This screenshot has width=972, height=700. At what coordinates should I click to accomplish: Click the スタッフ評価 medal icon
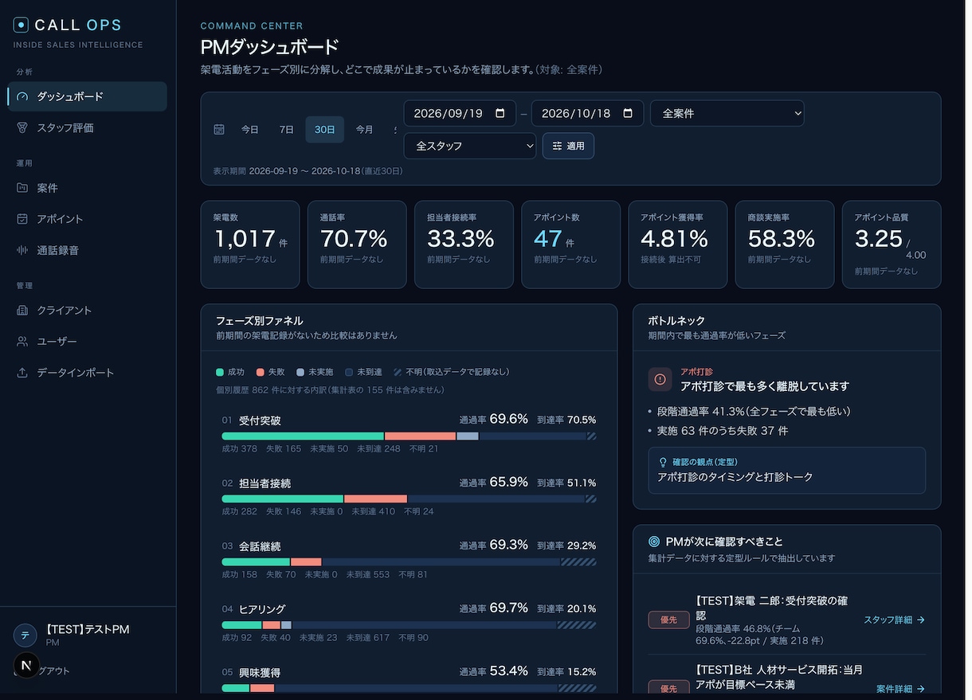point(22,127)
